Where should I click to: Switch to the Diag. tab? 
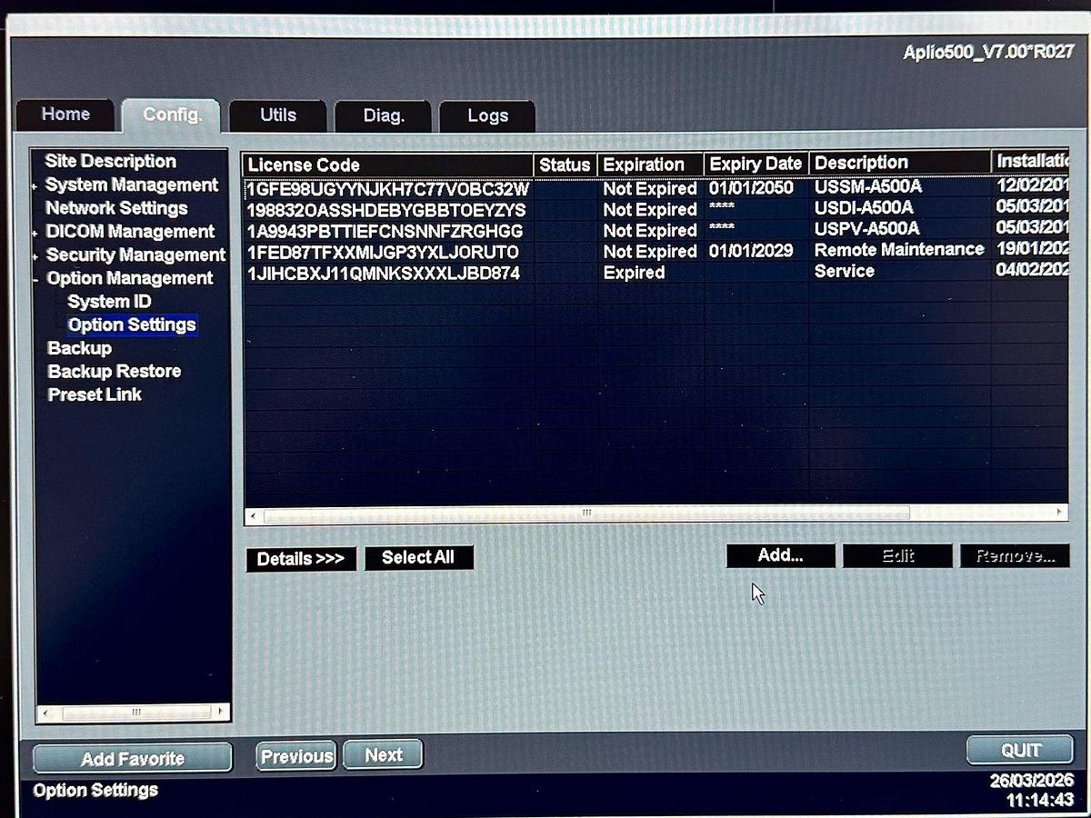click(383, 115)
